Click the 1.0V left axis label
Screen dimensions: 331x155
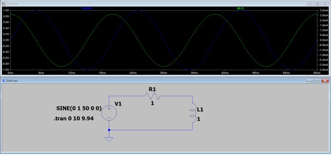tap(6, 10)
